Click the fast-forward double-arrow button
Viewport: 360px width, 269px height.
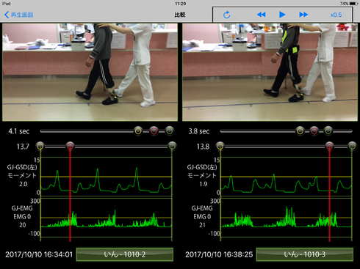coord(303,15)
